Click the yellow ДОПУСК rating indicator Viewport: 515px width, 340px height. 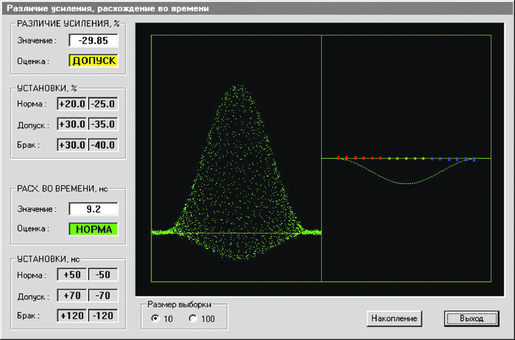coord(94,61)
